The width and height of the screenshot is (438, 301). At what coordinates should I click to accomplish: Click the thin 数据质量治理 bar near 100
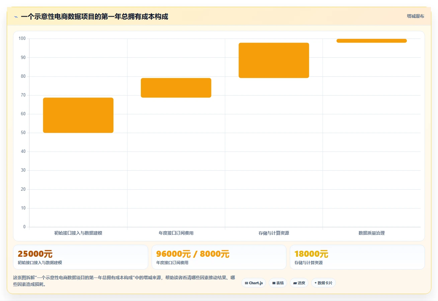(371, 41)
